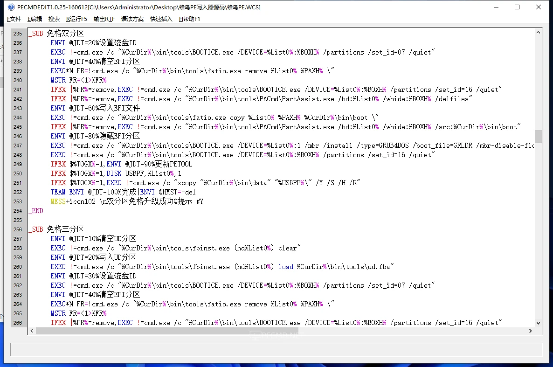The height and width of the screenshot is (367, 553).
Task: Click 输出RTF menu item
Action: click(x=104, y=19)
